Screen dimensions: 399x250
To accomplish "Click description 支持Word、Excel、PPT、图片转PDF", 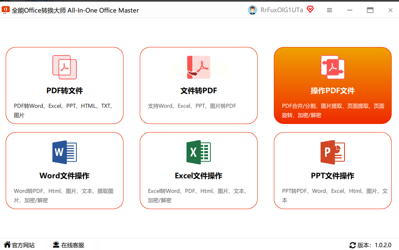I will pyautogui.click(x=192, y=106).
